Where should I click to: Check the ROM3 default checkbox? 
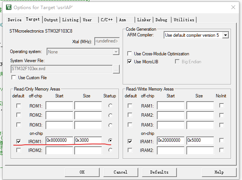click(19, 125)
